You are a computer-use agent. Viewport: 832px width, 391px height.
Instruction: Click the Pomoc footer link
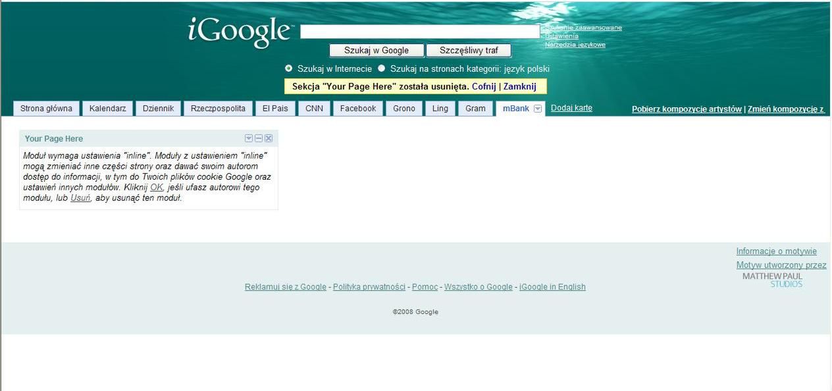tap(425, 287)
